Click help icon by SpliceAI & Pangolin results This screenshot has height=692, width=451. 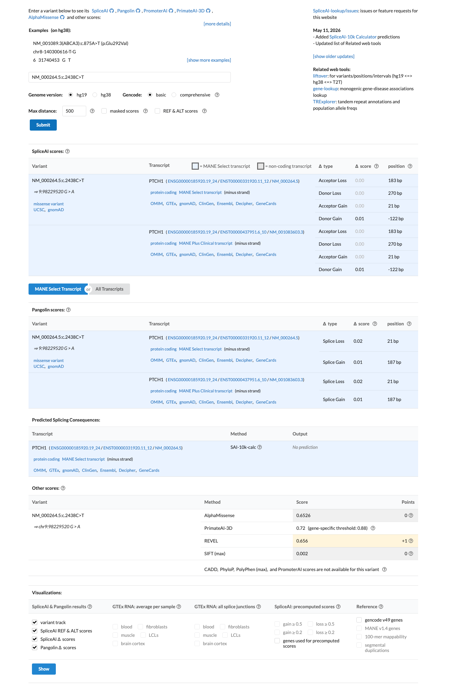pos(90,607)
